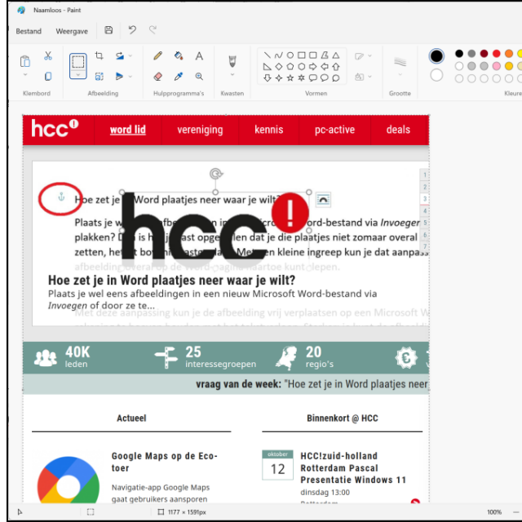This screenshot has width=522, height=522.
Task: Click the 'Naamloos - Paint' window title
Action: click(x=57, y=10)
